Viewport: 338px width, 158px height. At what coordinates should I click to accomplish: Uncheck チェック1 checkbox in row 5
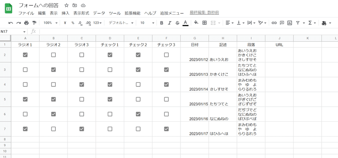click(110, 99)
